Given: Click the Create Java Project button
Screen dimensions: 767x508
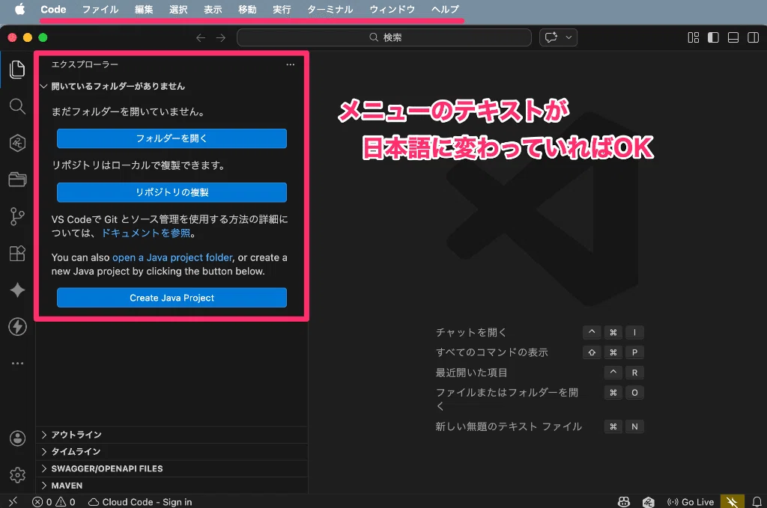Looking at the screenshot, I should point(172,298).
